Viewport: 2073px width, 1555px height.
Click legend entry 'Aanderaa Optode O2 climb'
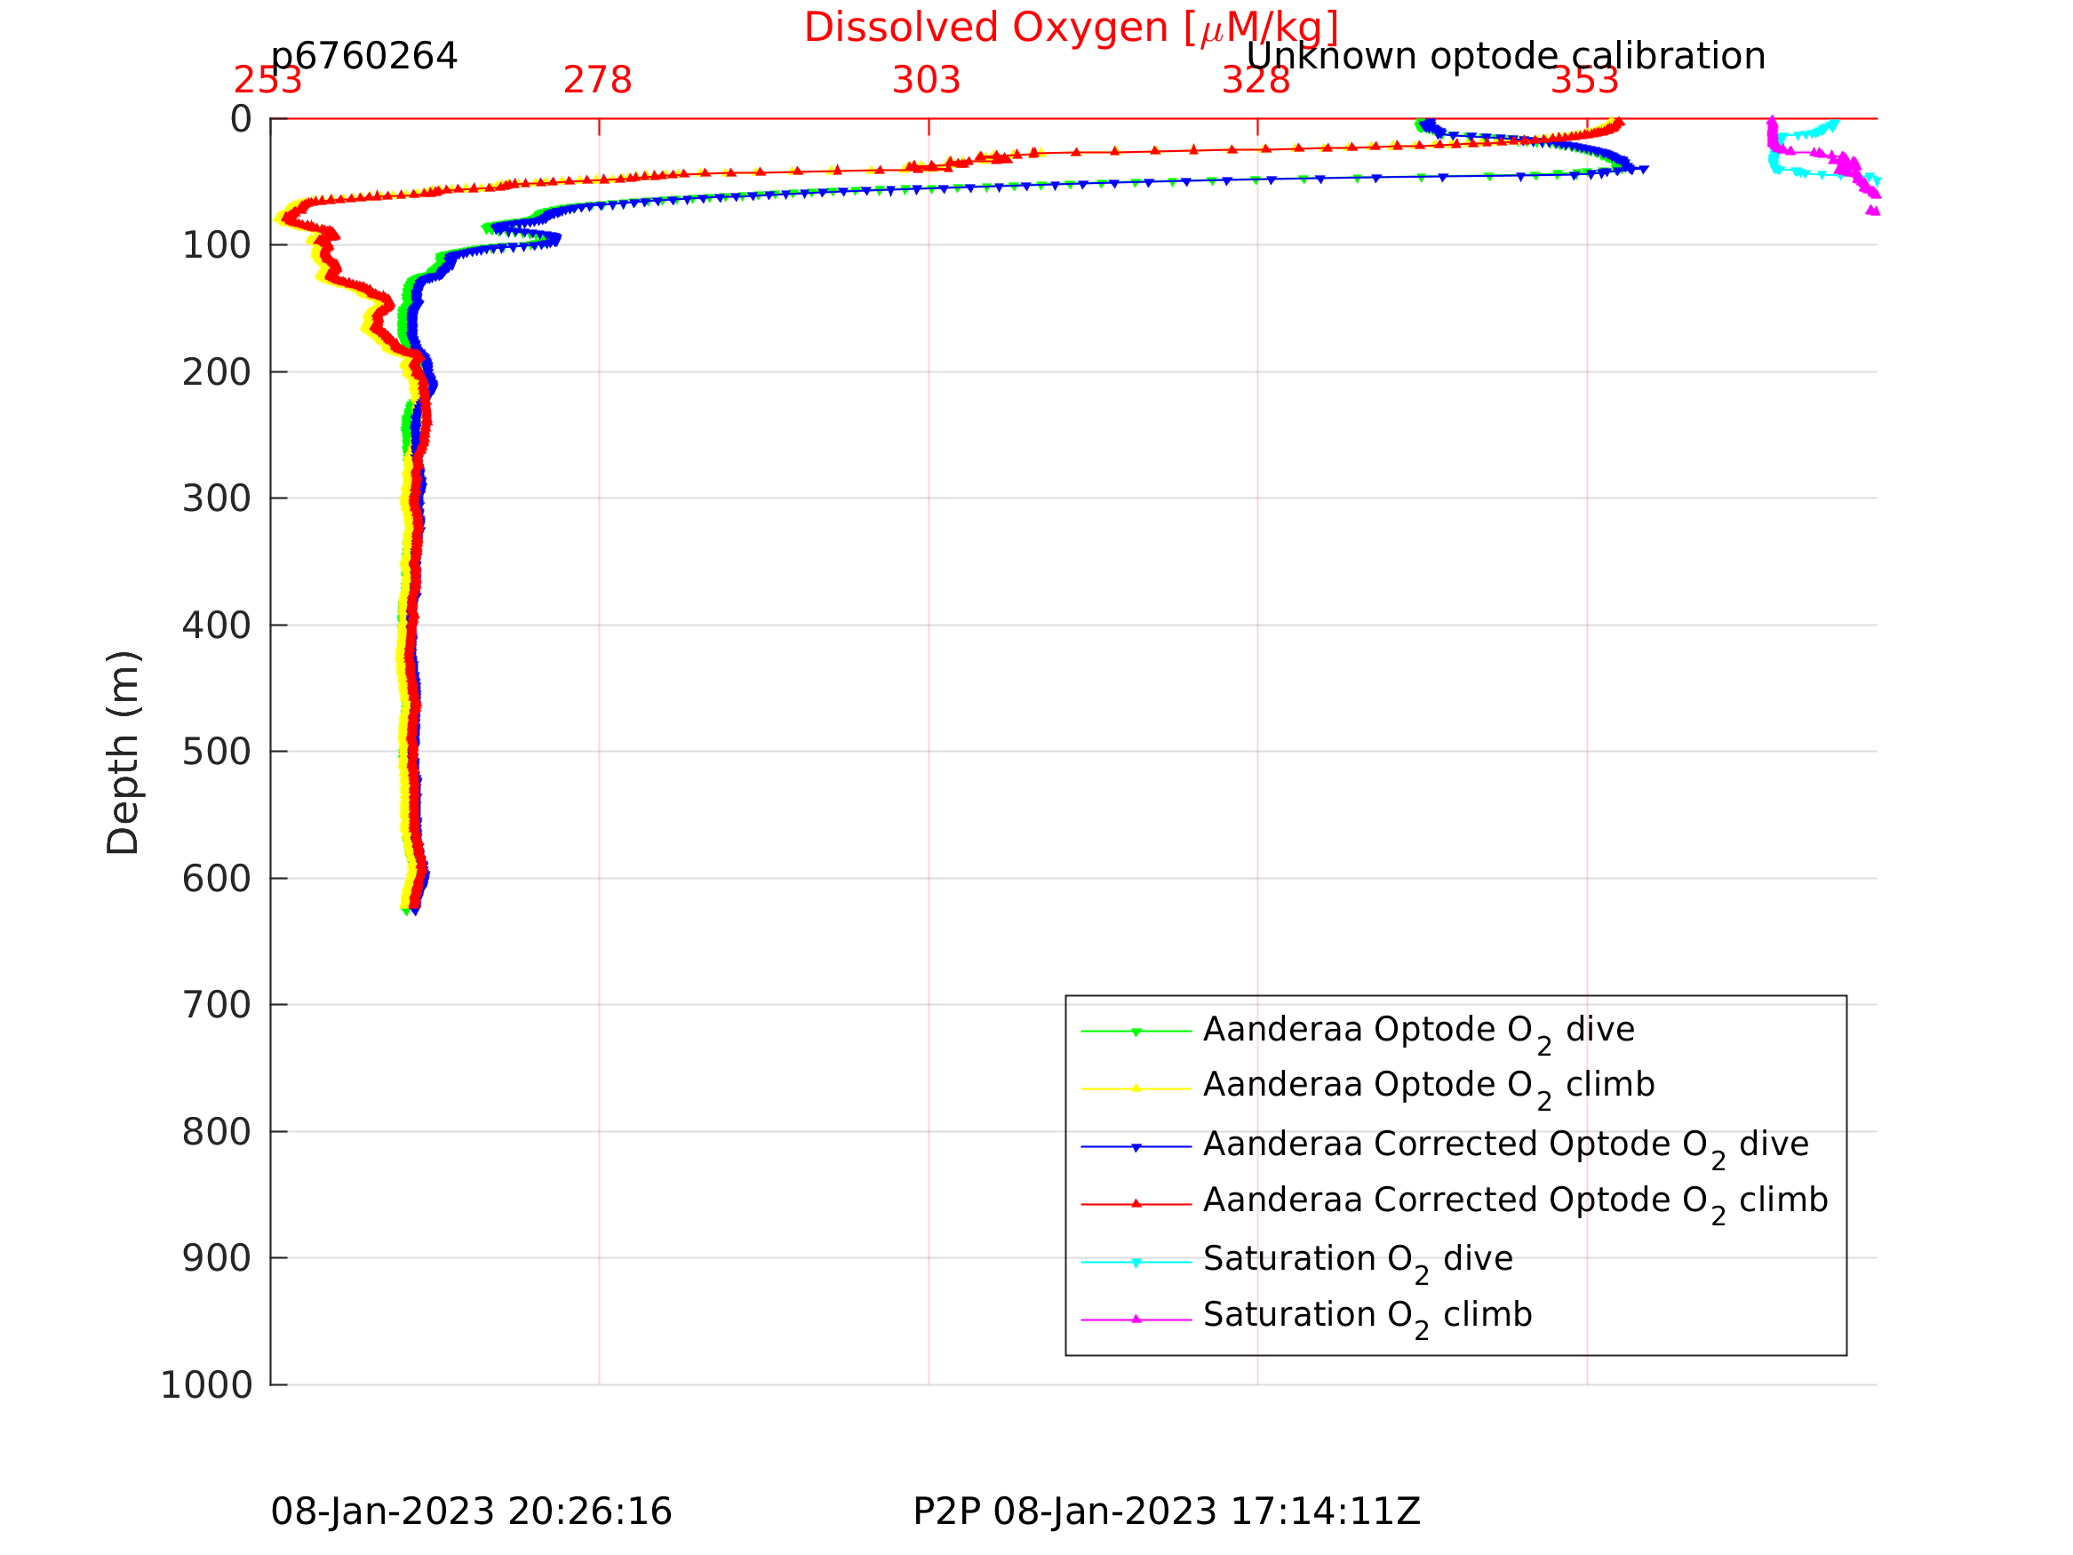tap(1429, 1087)
